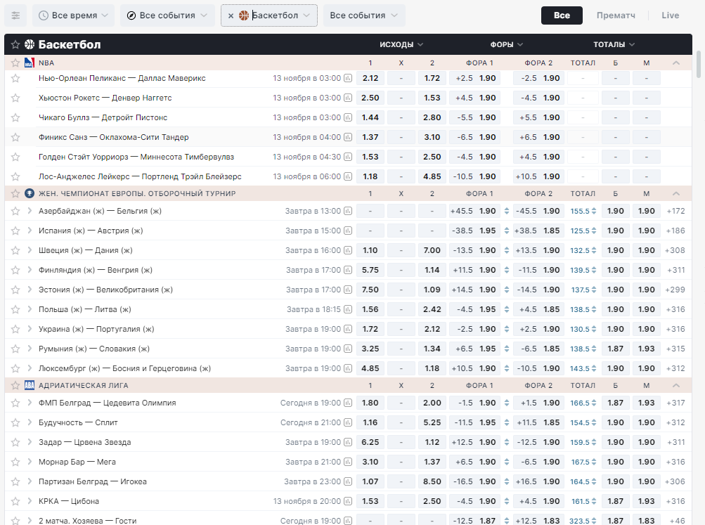
Task: Open statistics icon for Финикс Санз — Оклахома-Сити Тандер
Action: click(348, 137)
